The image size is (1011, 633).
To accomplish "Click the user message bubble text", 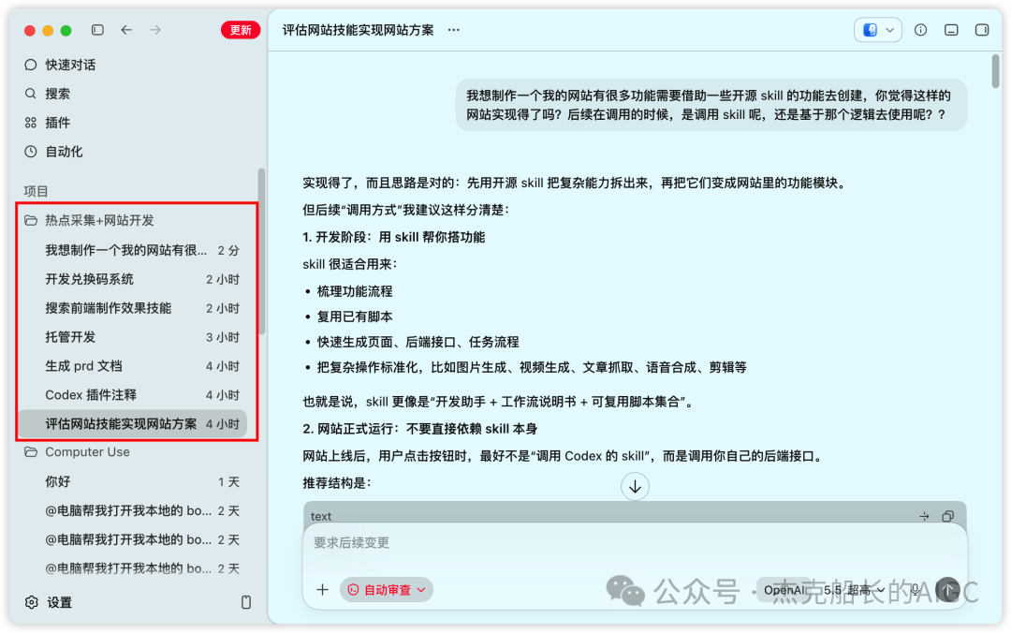I will tap(710, 105).
